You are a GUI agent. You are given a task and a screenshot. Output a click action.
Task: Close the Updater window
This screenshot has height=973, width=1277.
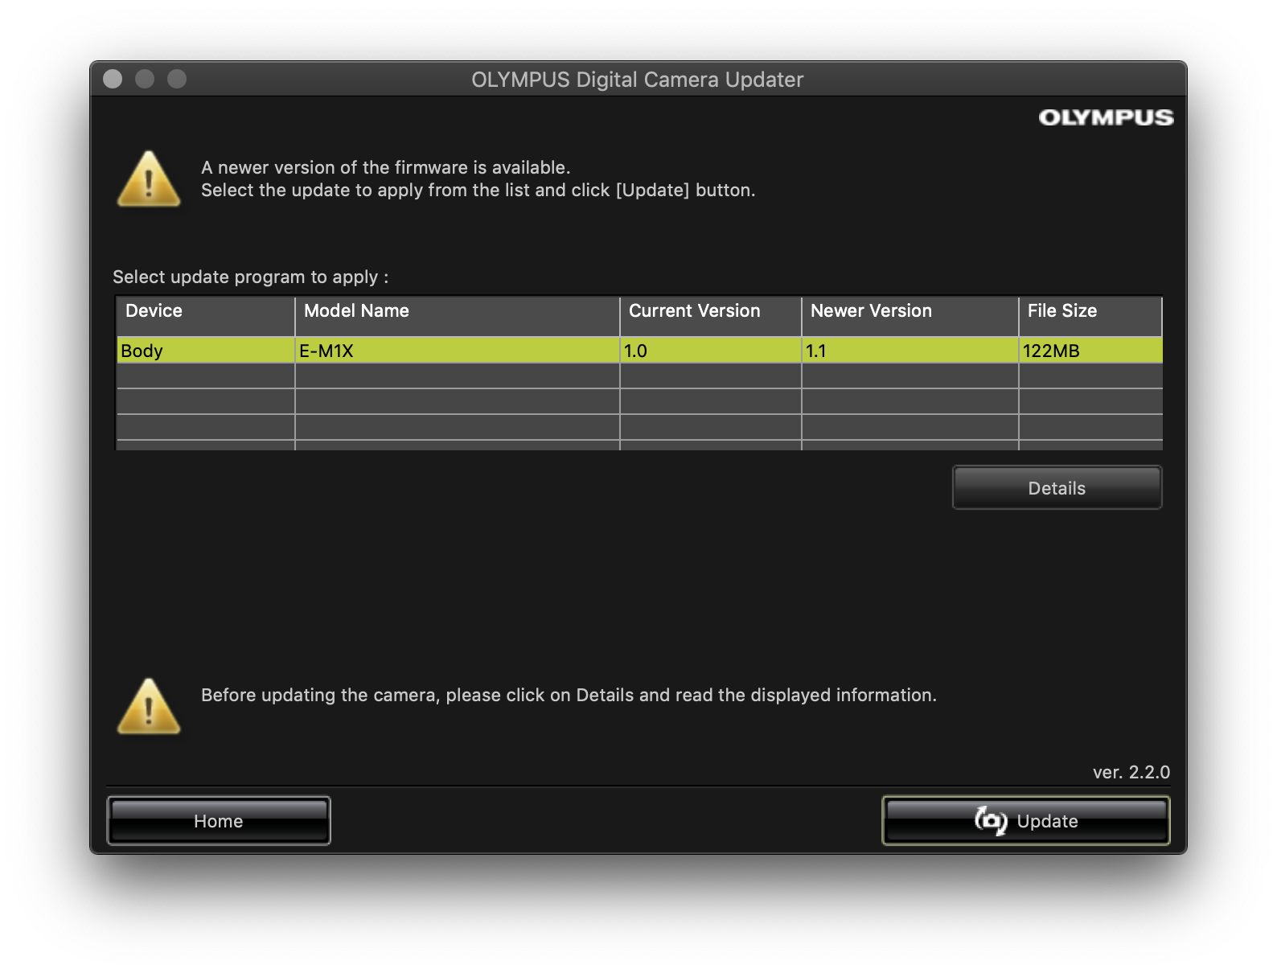113,79
